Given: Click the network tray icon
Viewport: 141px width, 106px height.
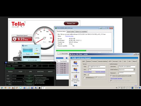Looking at the screenshot, I should click(x=122, y=88).
